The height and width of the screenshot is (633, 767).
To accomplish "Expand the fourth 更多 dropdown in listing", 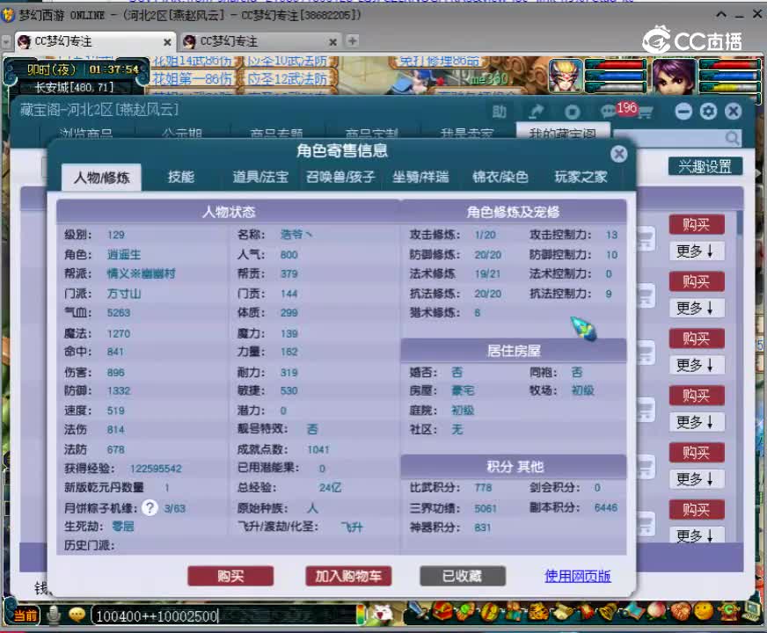I will [697, 422].
